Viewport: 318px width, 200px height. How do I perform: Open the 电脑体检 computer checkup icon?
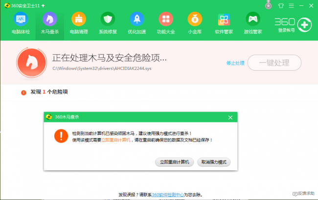(21, 19)
